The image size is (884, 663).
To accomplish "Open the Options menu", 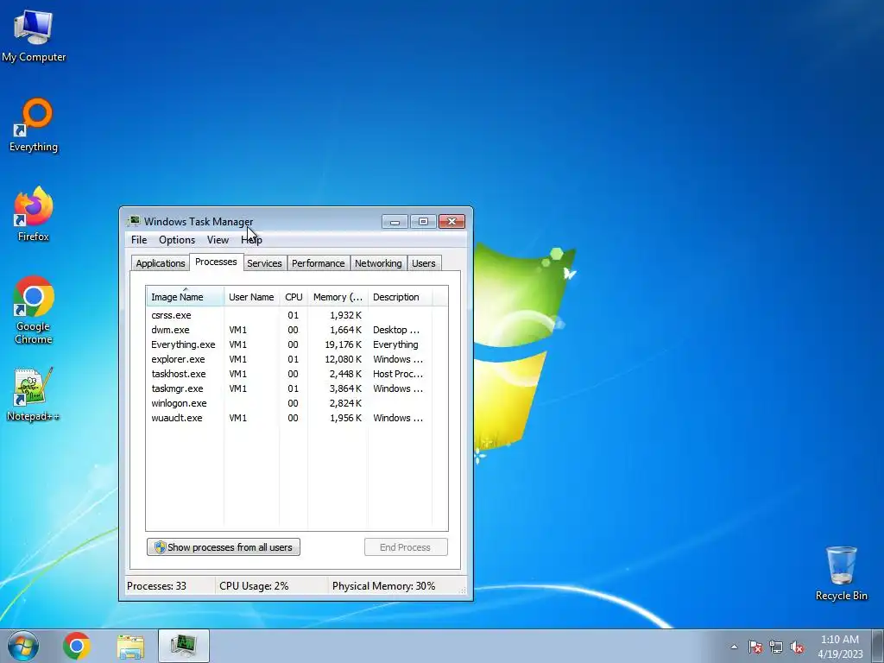I will click(177, 240).
